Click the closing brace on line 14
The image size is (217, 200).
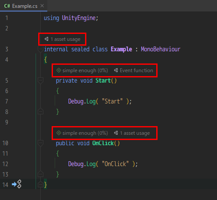[46, 185]
